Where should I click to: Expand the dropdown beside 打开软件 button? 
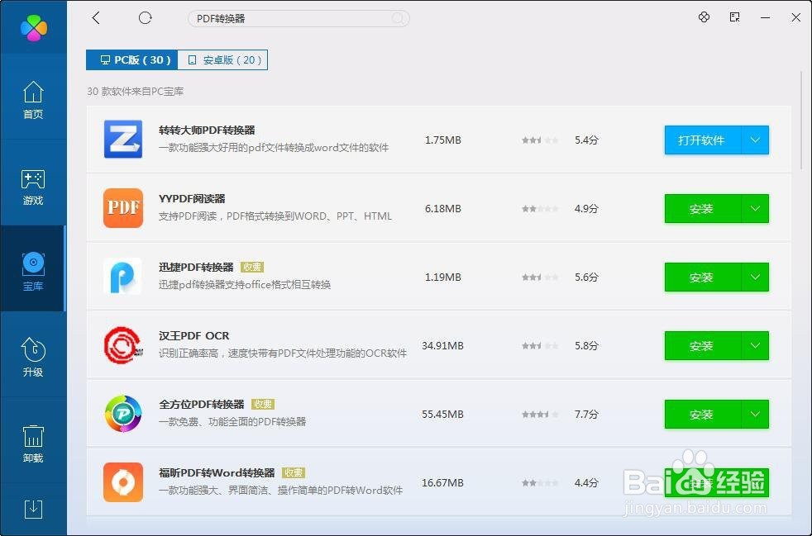point(754,140)
